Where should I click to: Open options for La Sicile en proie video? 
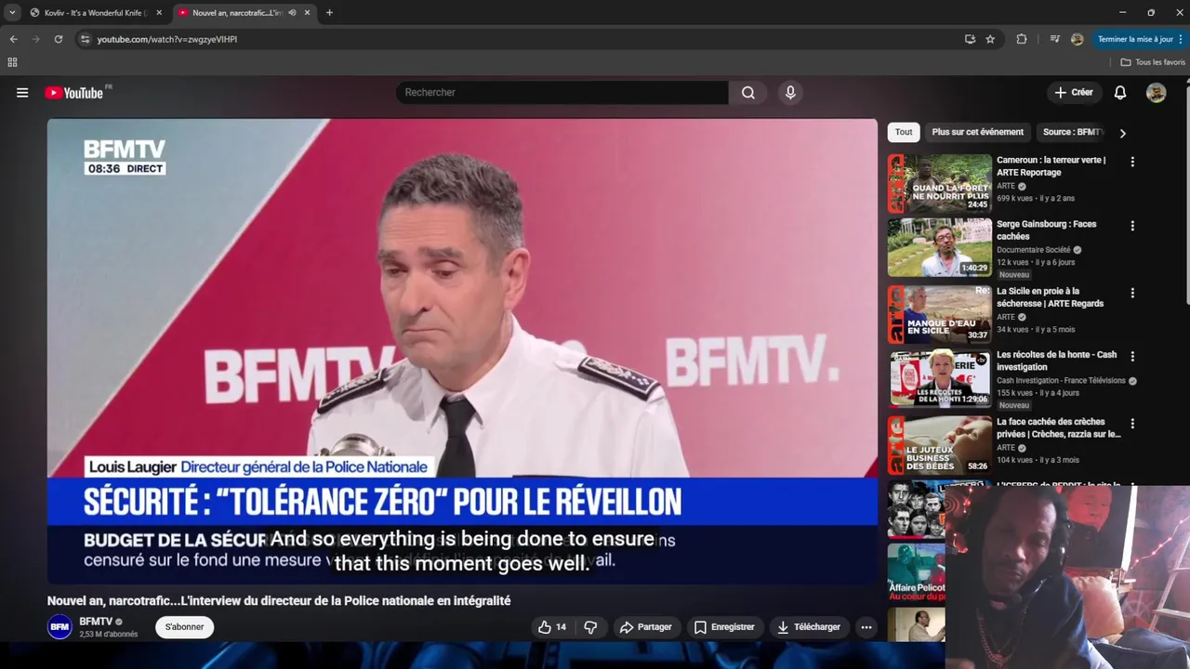click(x=1132, y=293)
